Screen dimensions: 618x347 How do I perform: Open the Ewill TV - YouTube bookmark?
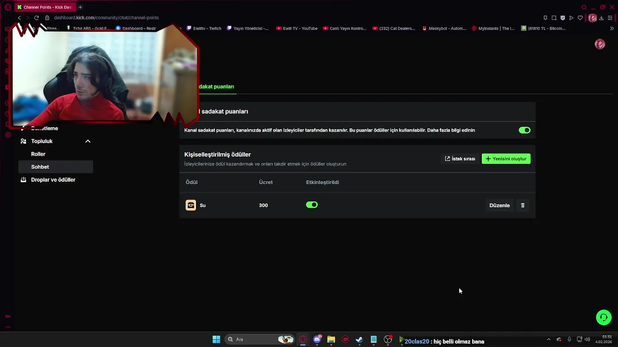pos(297,28)
